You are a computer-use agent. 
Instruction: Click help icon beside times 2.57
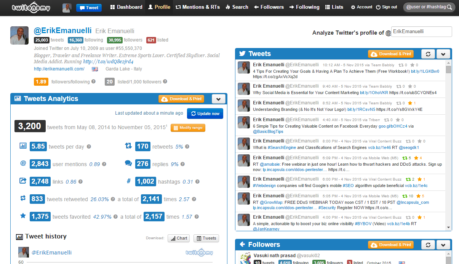point(194,199)
